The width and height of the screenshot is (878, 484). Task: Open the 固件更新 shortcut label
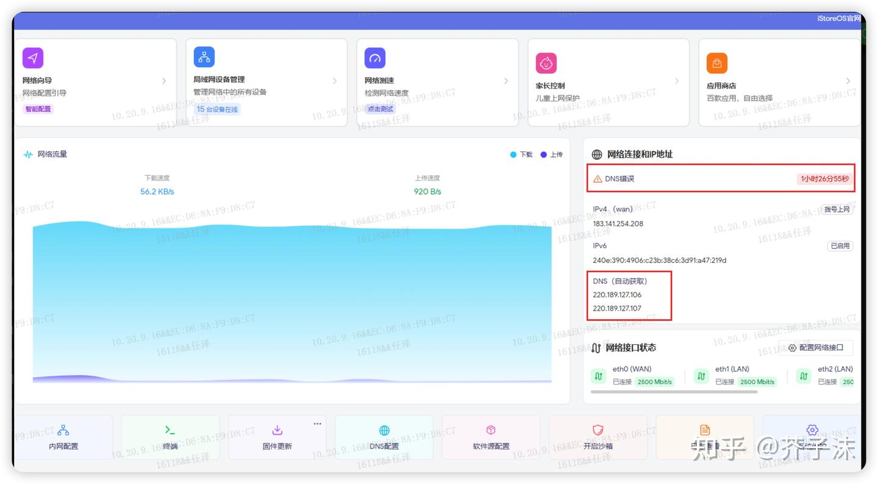pyautogui.click(x=277, y=446)
